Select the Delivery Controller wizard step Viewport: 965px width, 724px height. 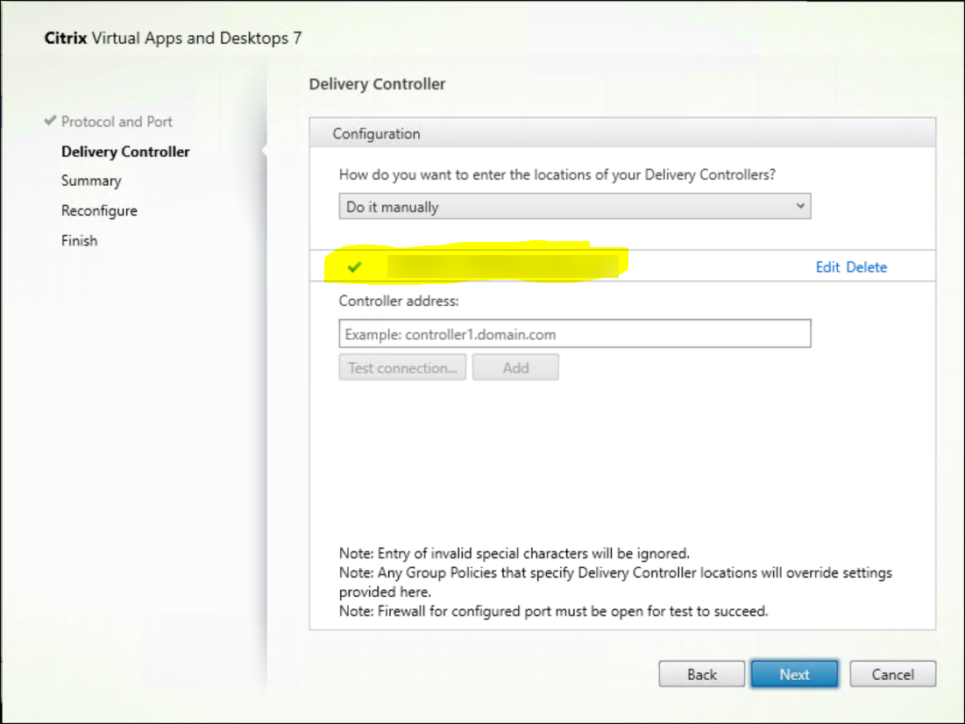point(125,152)
